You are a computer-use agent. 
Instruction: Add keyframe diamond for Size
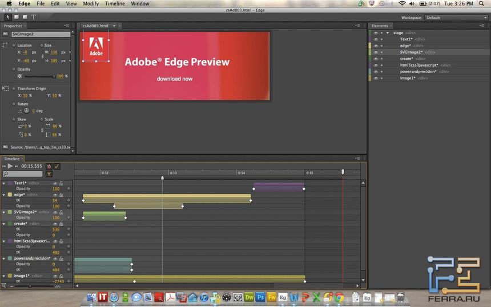click(x=41, y=46)
